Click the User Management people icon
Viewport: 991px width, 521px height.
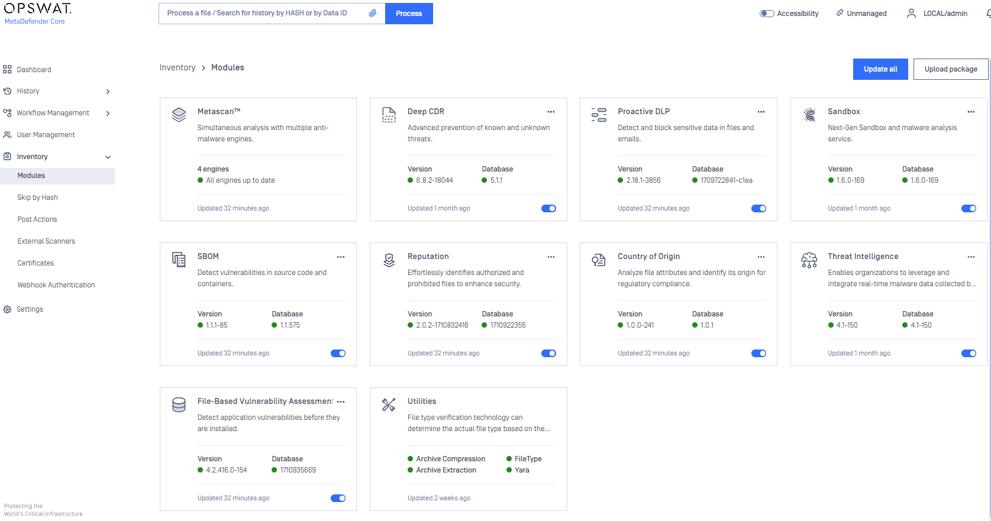click(7, 135)
